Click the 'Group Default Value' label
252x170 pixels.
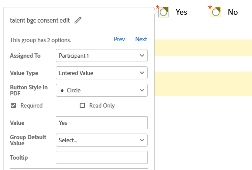click(x=28, y=140)
